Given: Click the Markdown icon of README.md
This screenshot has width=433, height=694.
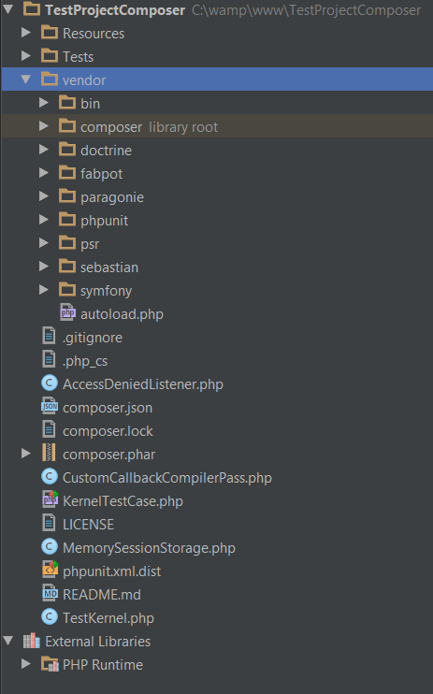Looking at the screenshot, I should click(x=50, y=593).
